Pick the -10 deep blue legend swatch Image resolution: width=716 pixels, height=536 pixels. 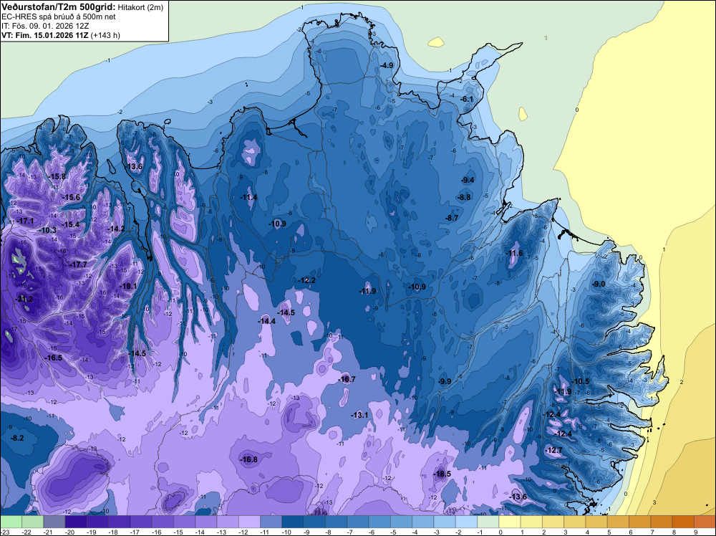point(293,522)
